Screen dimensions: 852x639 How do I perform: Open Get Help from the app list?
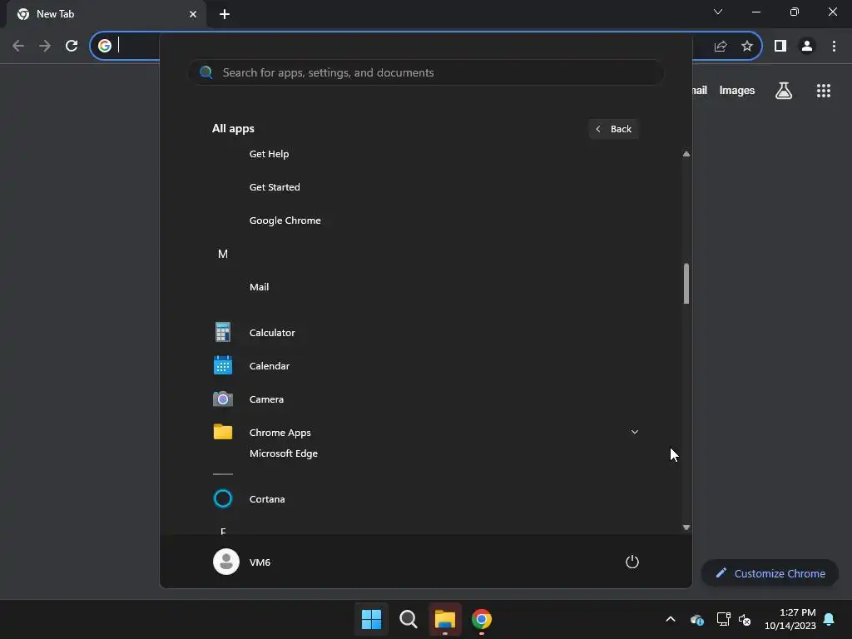click(x=269, y=154)
